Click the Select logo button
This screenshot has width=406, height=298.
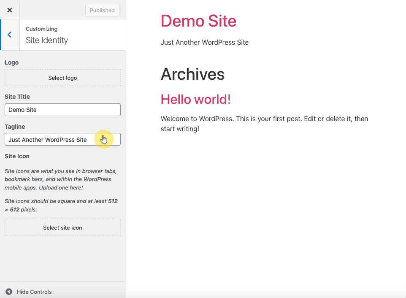pyautogui.click(x=62, y=78)
